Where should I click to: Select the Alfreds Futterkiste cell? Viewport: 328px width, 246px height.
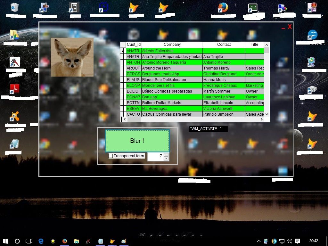coord(172,51)
